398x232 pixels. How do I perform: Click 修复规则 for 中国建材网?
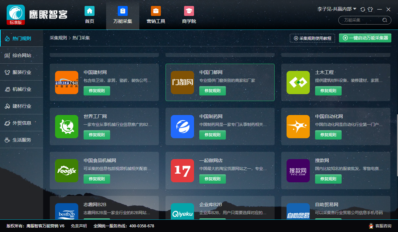pos(97,91)
